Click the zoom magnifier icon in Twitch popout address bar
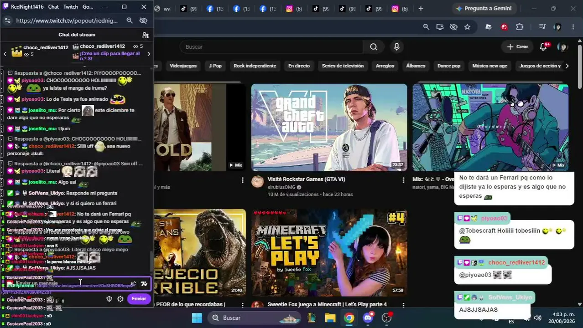Screen dimensions: 583x328 pos(130,20)
